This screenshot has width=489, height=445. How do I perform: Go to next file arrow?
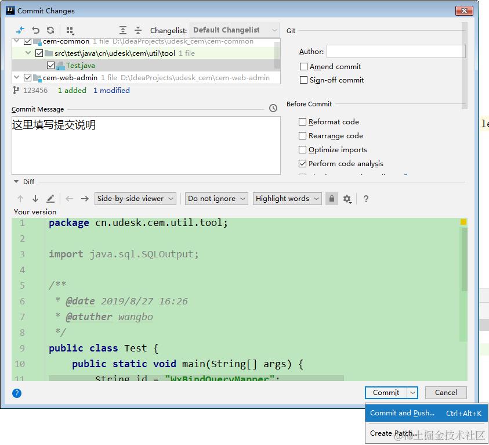[85, 199]
